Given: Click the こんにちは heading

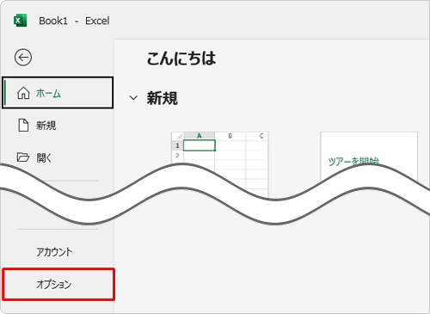Looking at the screenshot, I should tap(181, 58).
